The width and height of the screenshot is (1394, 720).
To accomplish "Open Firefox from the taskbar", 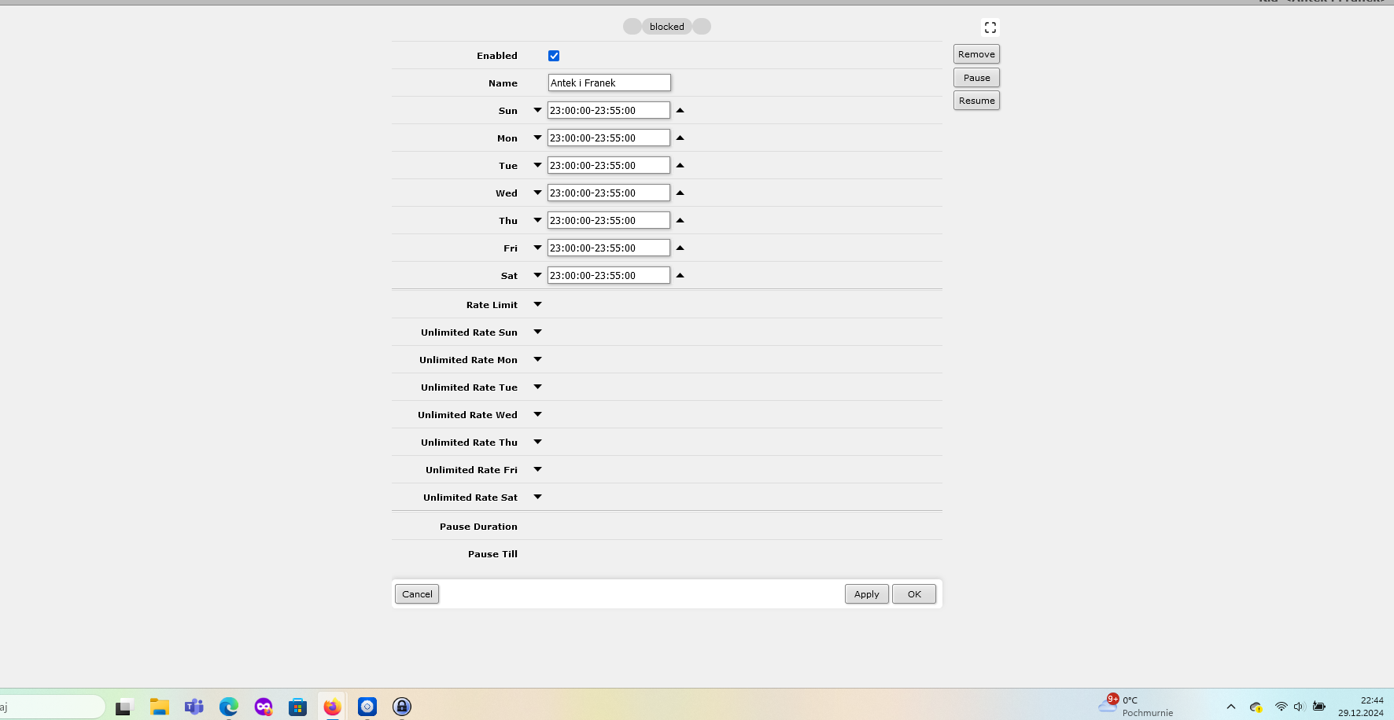I will click(x=331, y=706).
